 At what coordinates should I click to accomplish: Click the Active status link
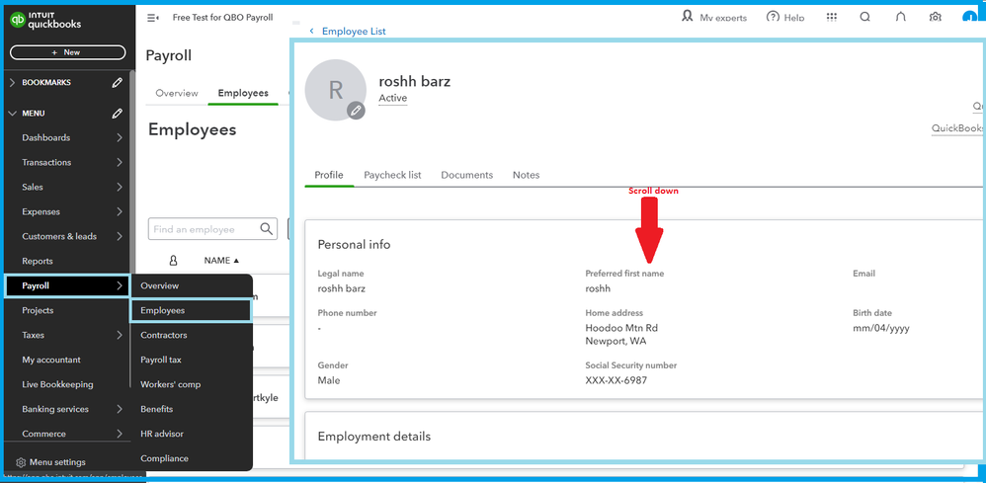pos(393,98)
